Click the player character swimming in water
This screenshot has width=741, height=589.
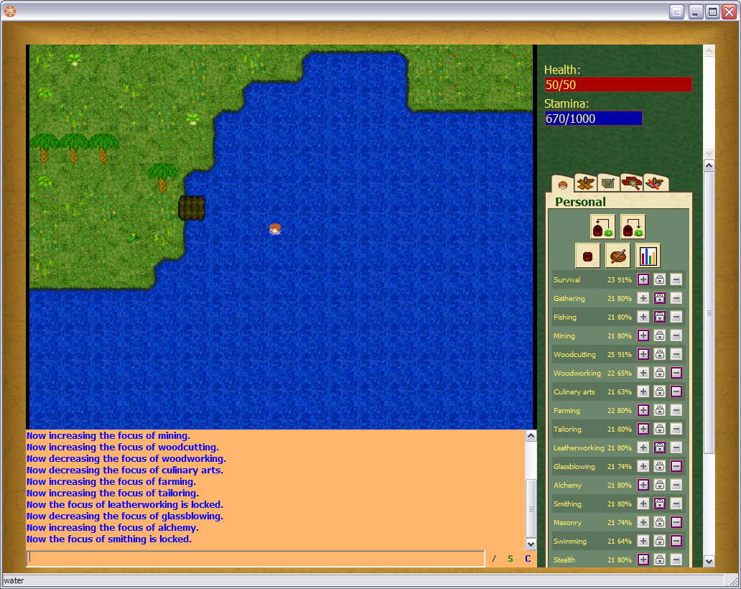click(275, 229)
